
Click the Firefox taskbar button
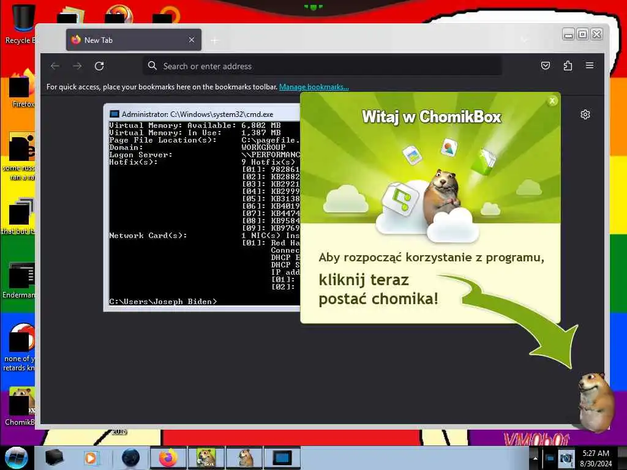point(168,458)
